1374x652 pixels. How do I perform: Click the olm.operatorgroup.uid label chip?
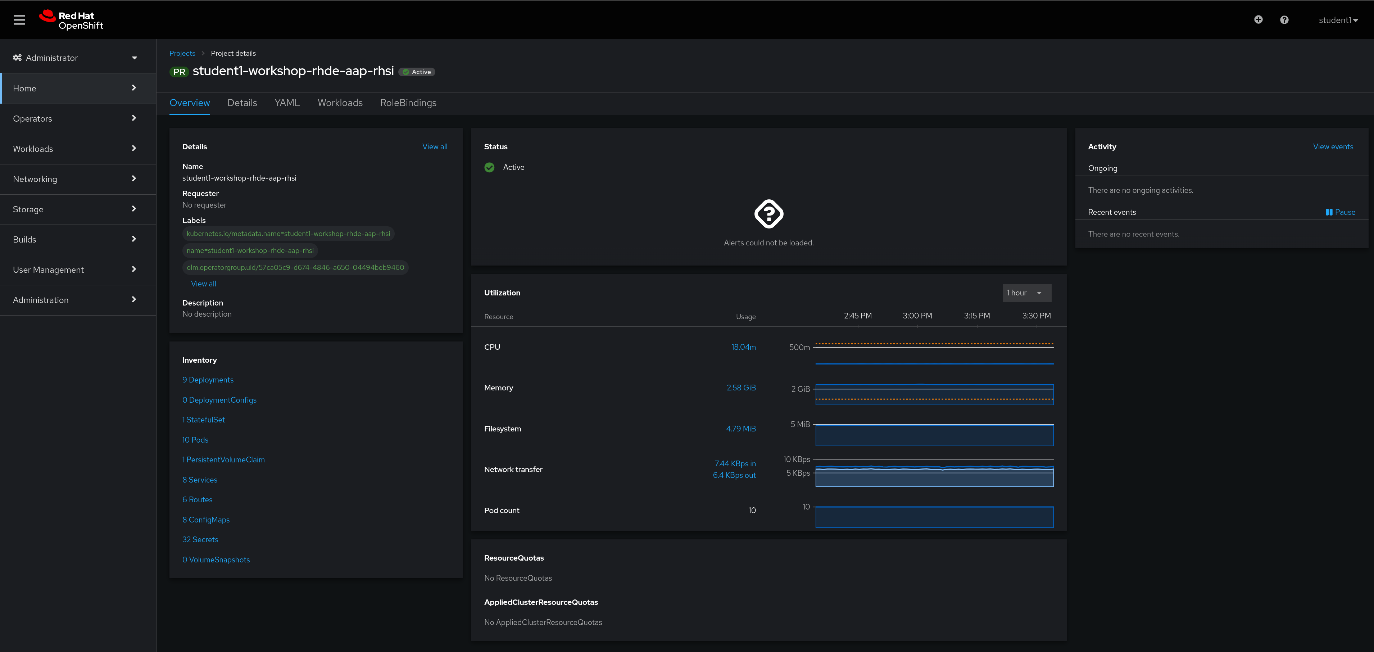[295, 267]
